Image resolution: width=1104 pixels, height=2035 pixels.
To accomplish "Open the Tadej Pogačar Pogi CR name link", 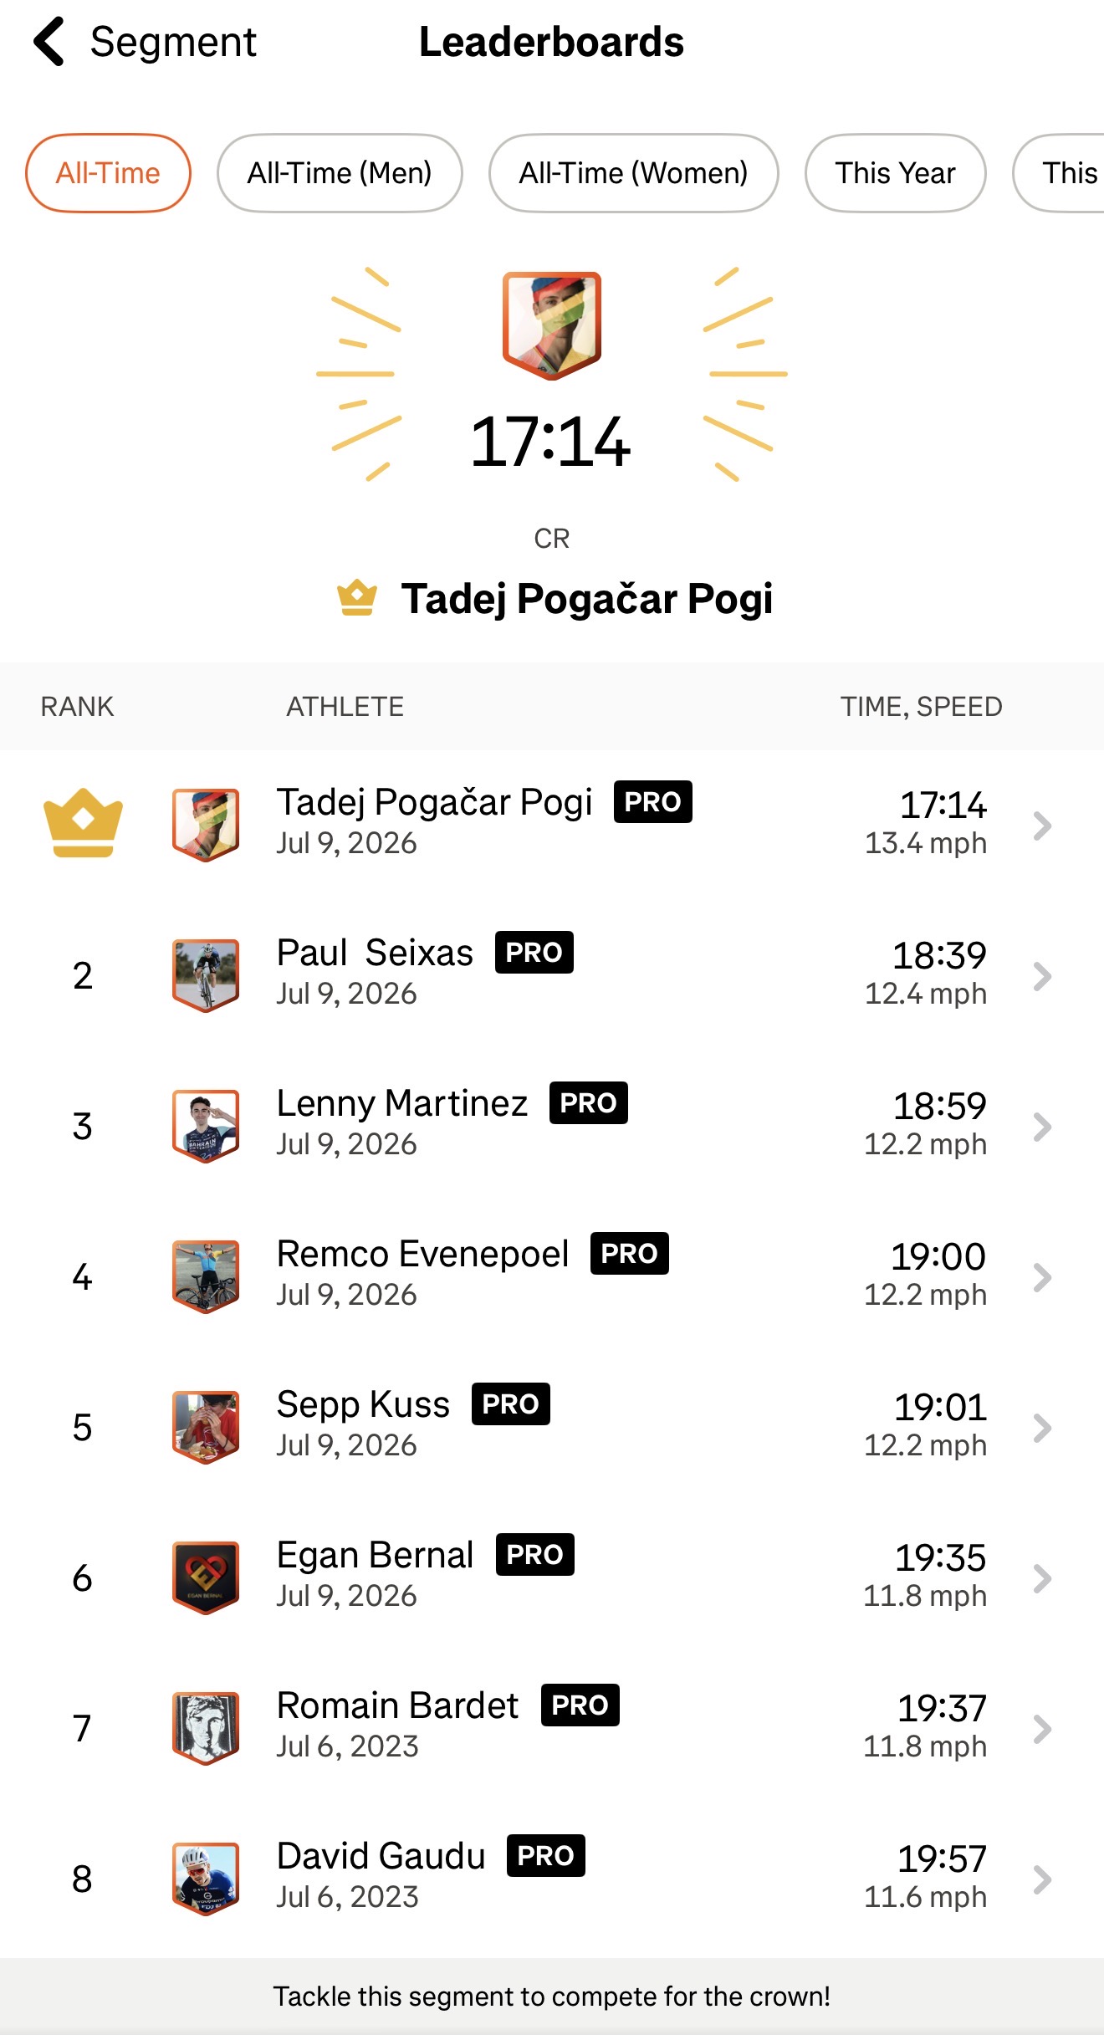I will (587, 599).
